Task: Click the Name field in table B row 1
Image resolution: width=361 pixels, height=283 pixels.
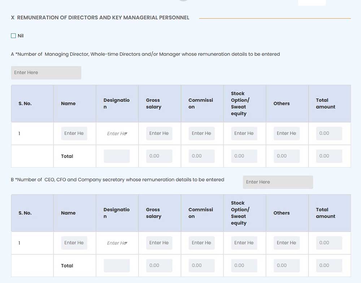Action: pyautogui.click(x=74, y=243)
